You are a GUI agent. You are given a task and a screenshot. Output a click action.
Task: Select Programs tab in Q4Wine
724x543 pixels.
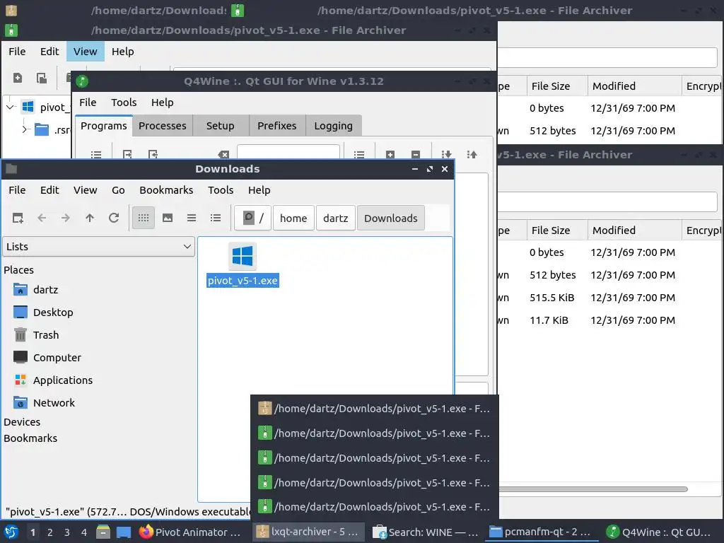tap(103, 126)
